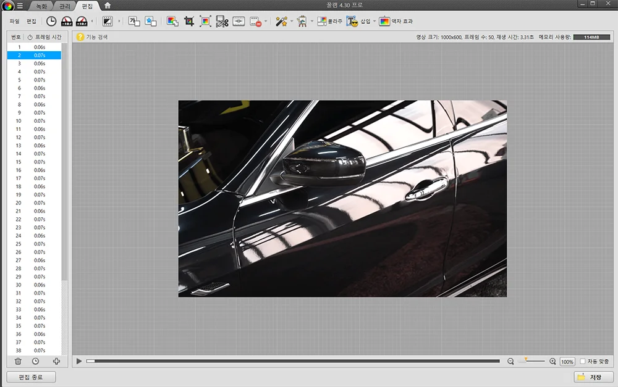
Task: Enable the 자동 맞춤 checkbox
Action: tap(583, 361)
